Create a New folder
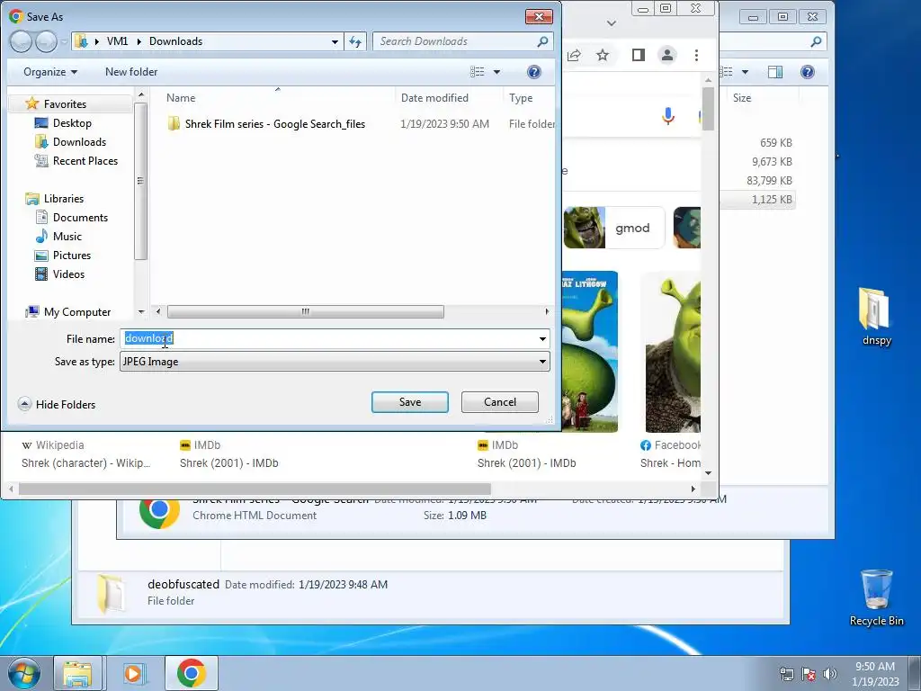921x691 pixels. pos(131,72)
